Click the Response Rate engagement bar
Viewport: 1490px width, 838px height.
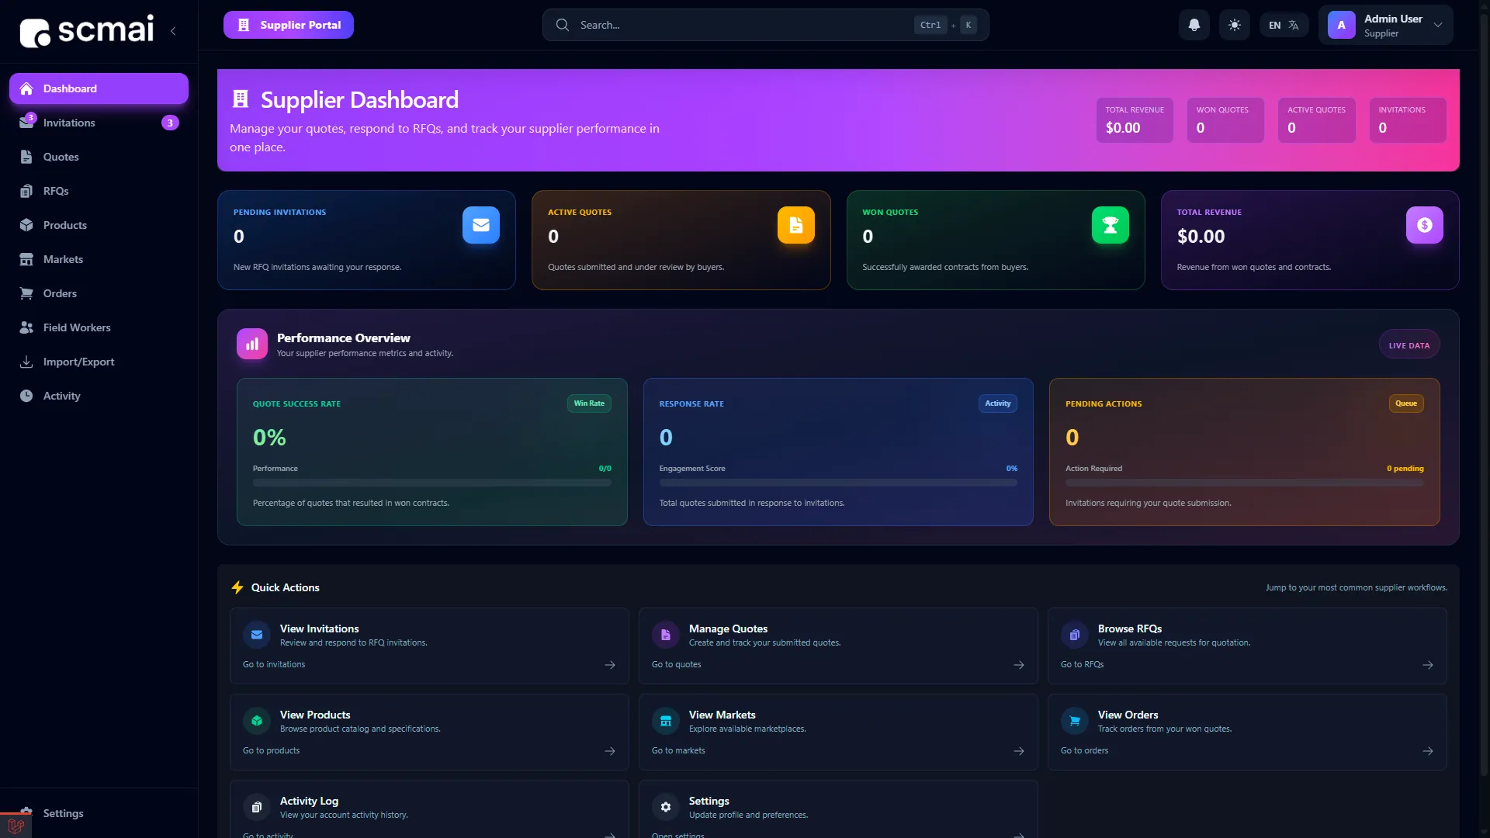click(x=838, y=483)
